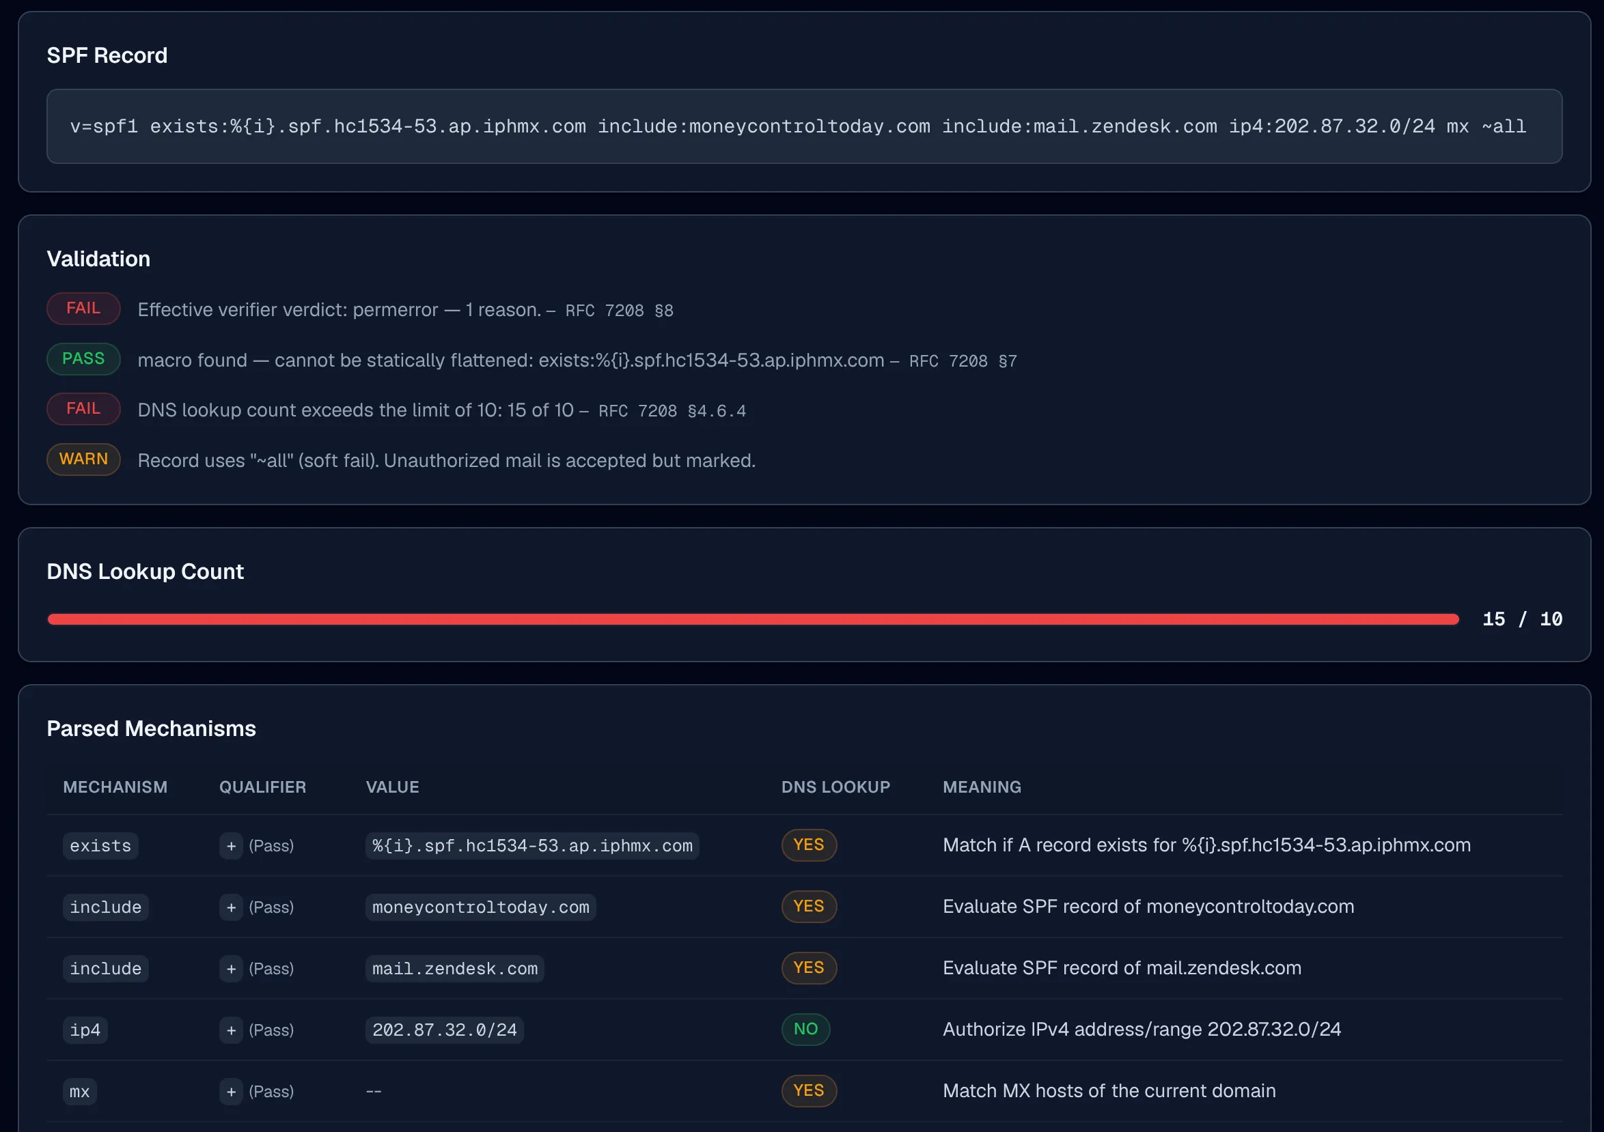Click the QUALIFIER column header
The width and height of the screenshot is (1604, 1132).
pyautogui.click(x=263, y=787)
